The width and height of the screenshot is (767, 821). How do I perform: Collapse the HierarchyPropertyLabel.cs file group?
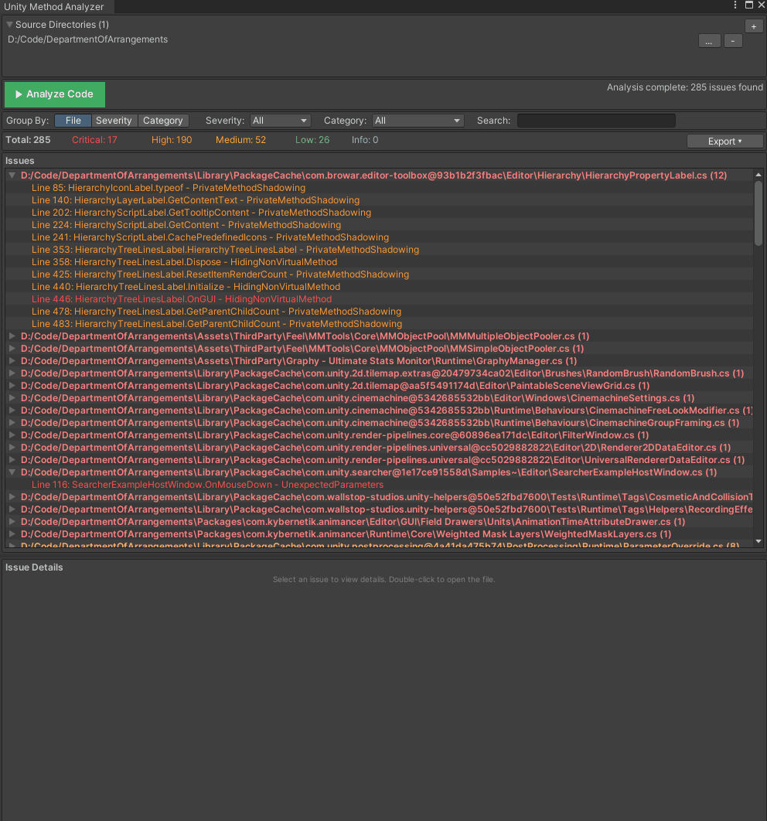[12, 175]
